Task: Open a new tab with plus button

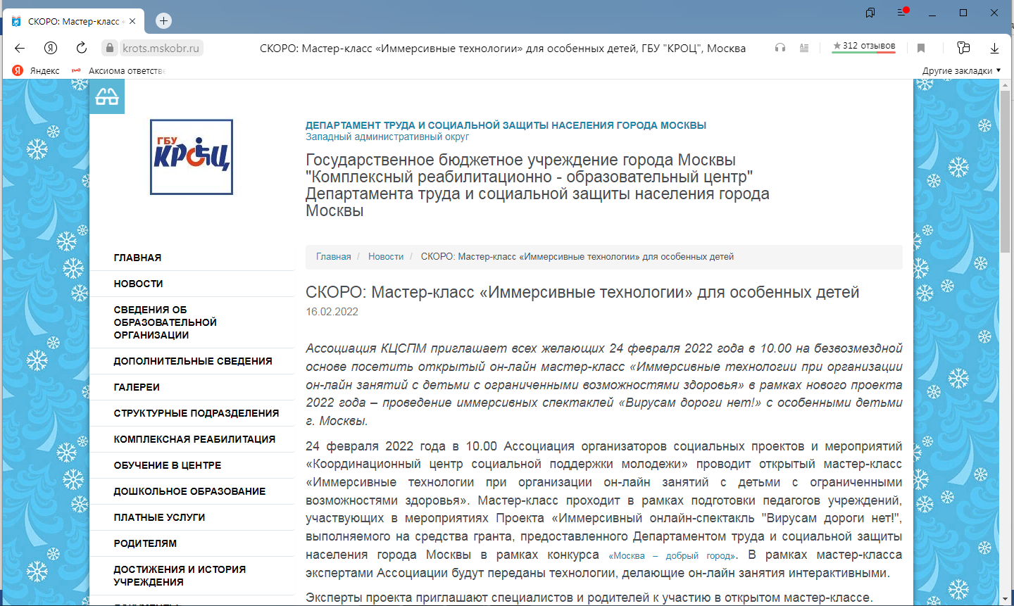Action: pyautogui.click(x=164, y=20)
